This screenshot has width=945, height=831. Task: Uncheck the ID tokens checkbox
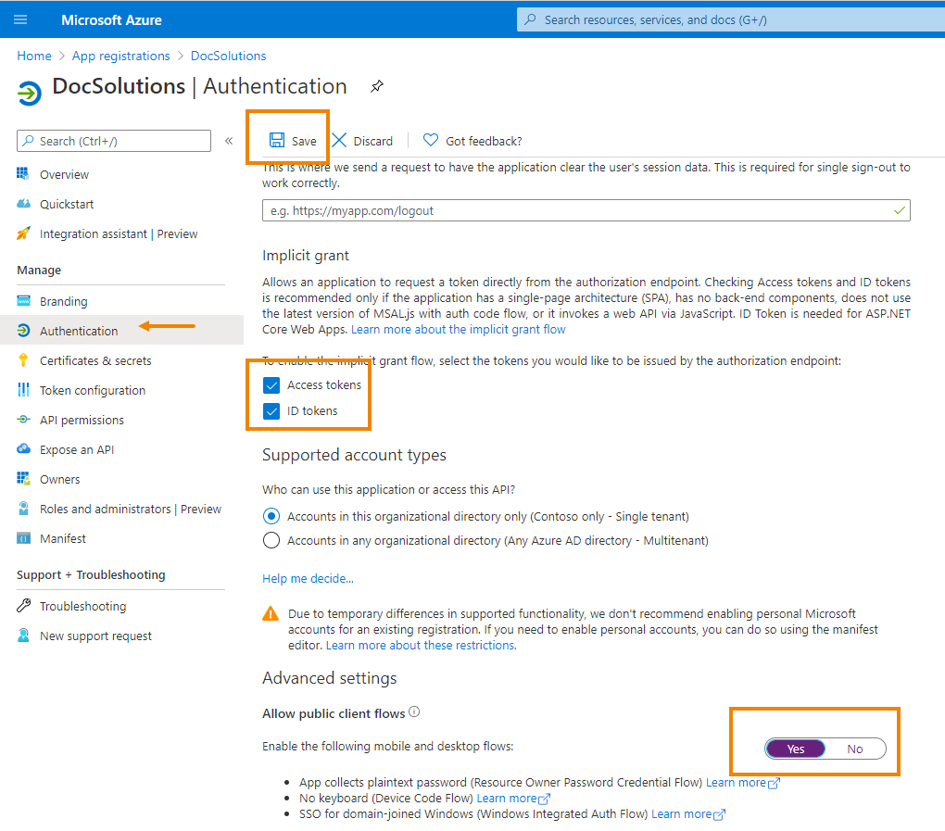pos(271,411)
